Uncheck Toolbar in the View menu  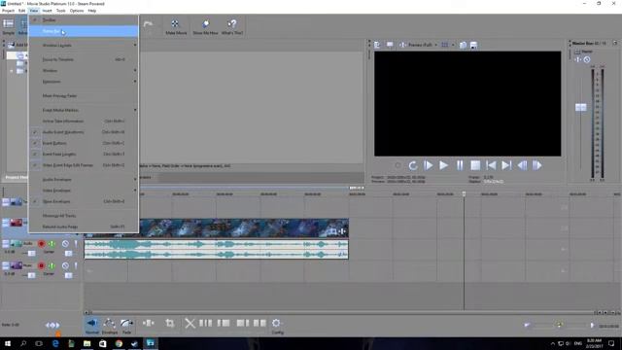[x=85, y=19]
